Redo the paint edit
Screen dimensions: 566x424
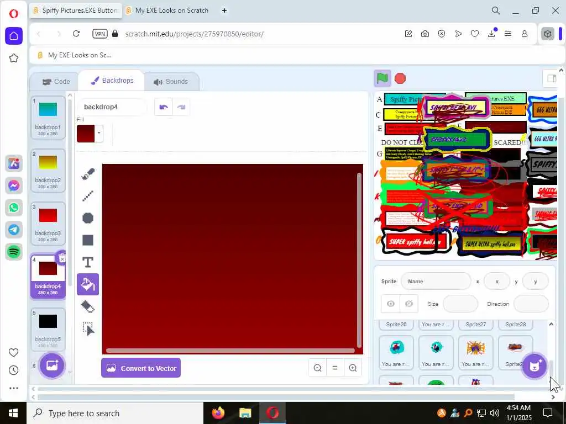click(181, 107)
